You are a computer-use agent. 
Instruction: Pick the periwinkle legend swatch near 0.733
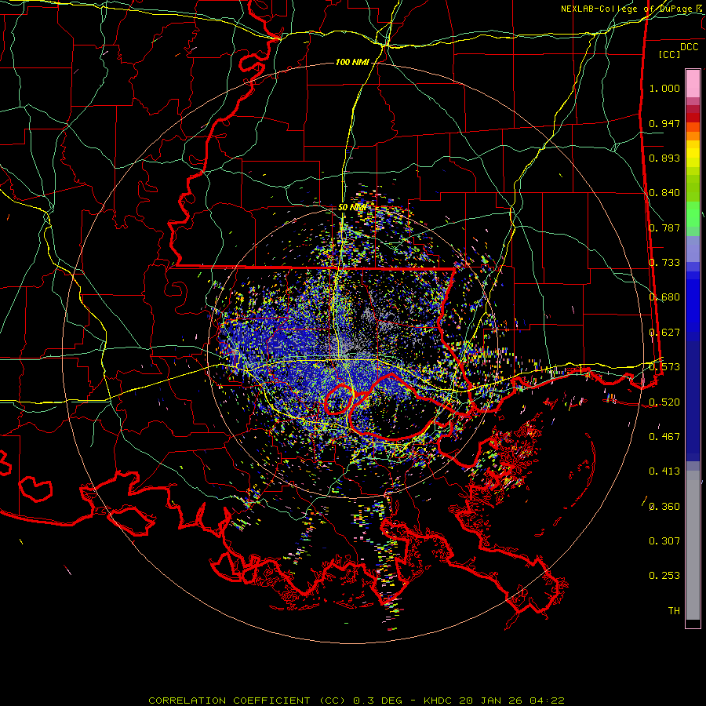(693, 250)
